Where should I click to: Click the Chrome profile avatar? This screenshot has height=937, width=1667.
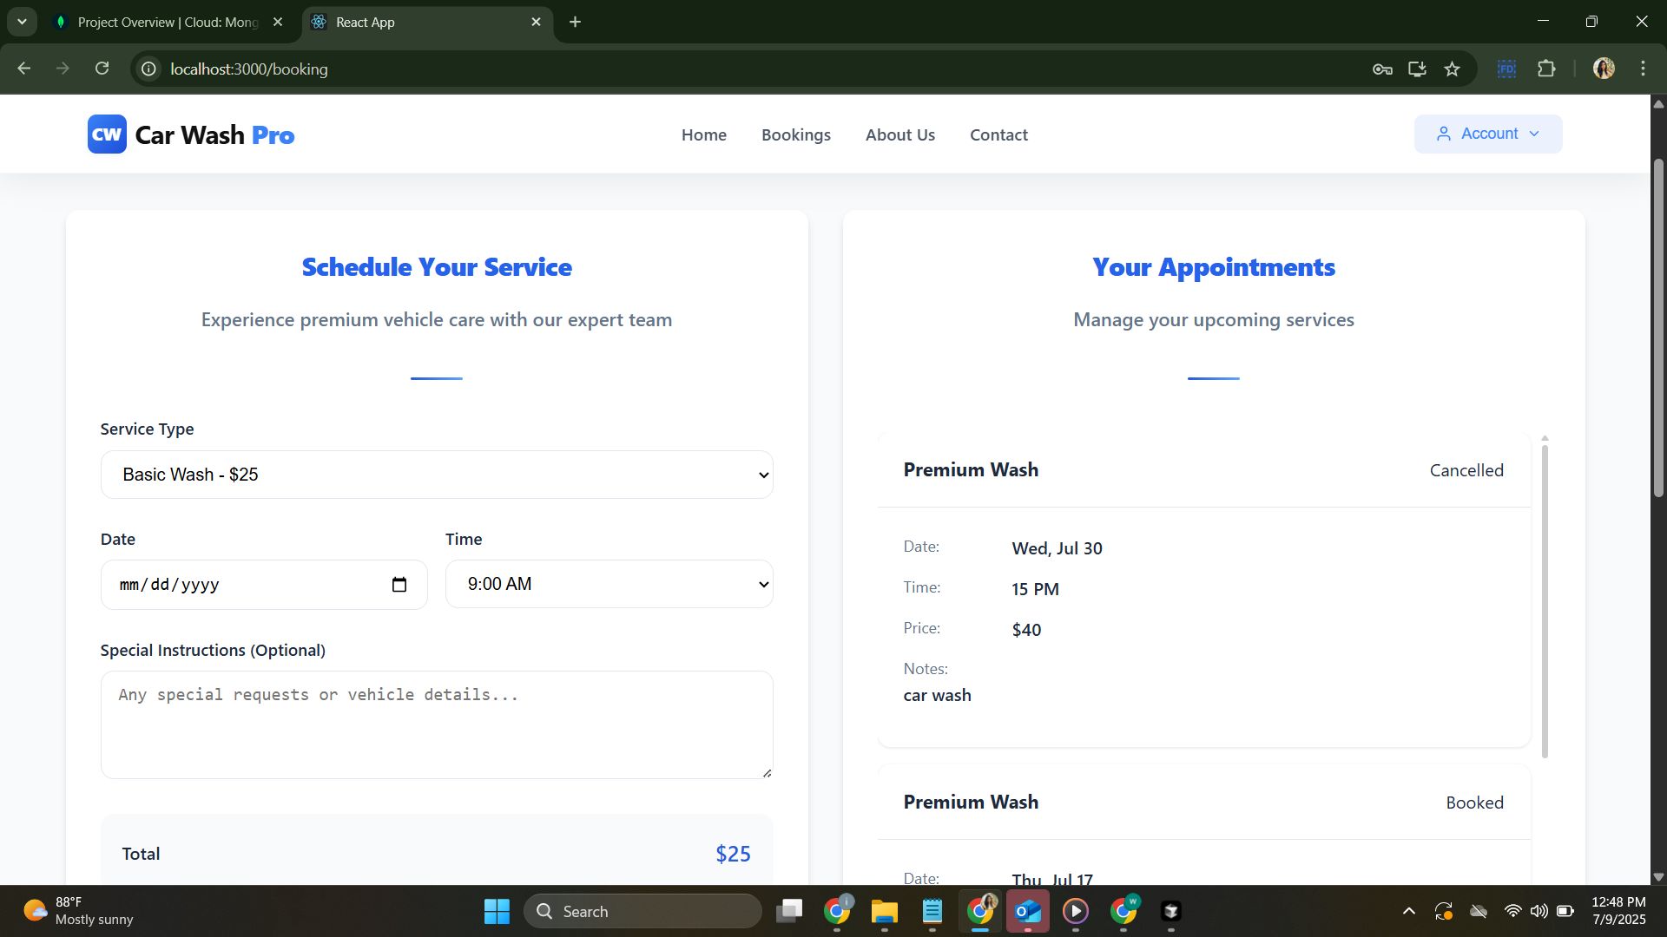pyautogui.click(x=1604, y=69)
